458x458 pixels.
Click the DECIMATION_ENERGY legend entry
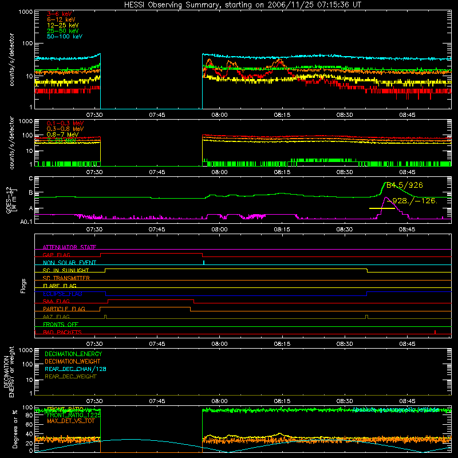click(x=73, y=354)
